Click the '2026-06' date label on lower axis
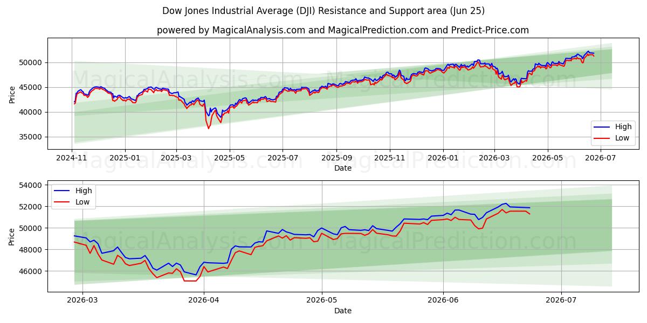 (x=443, y=300)
